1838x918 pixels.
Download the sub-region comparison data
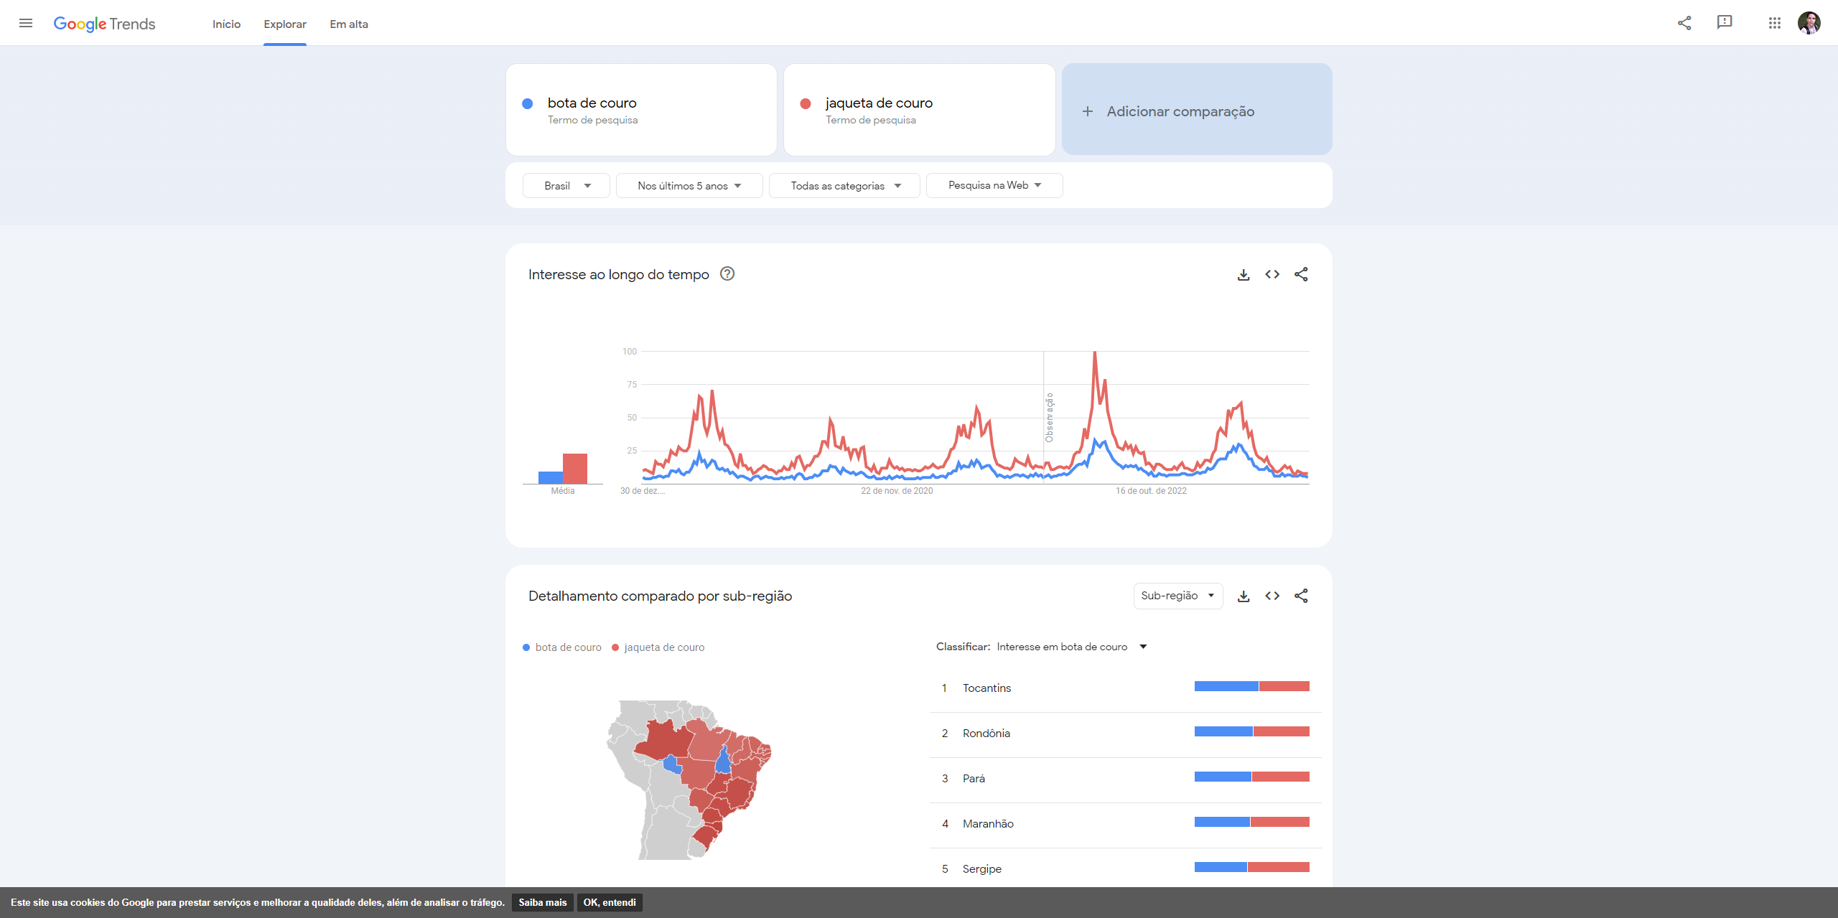click(x=1244, y=596)
